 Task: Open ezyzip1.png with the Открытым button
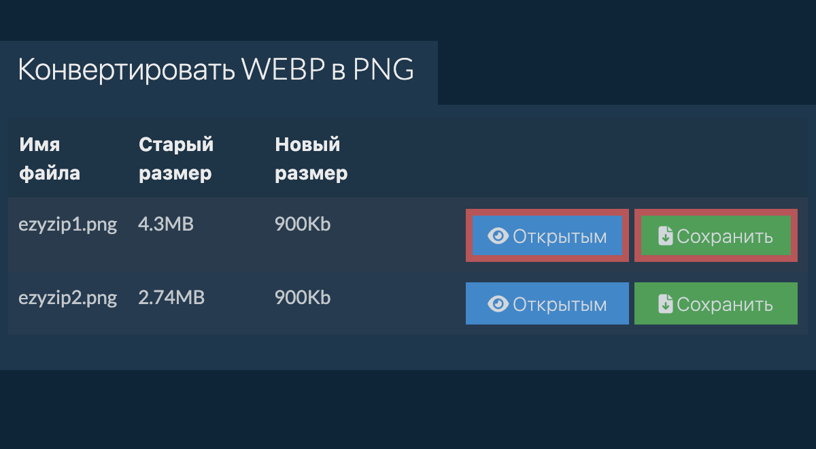point(547,236)
